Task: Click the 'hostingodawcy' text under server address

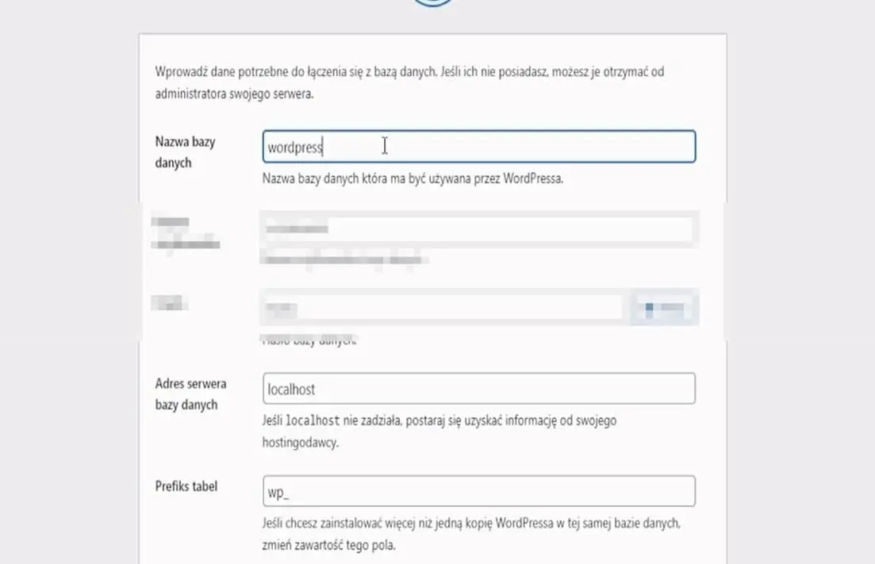Action: pyautogui.click(x=300, y=443)
